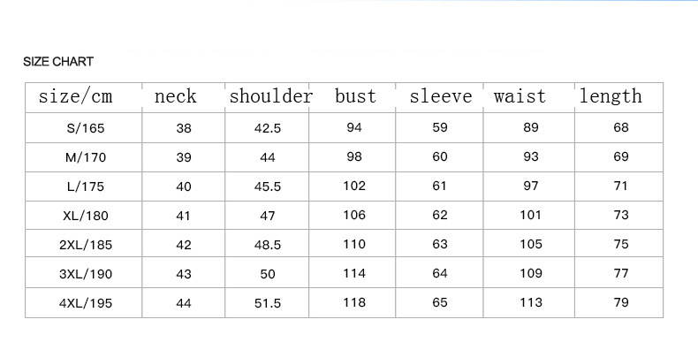Viewport: 698px width, 350px height.
Task: Select length value 79 in 4XL row
Action: [x=621, y=302]
